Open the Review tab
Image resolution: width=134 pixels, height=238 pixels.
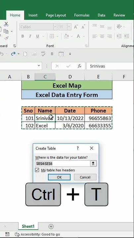pyautogui.click(x=119, y=15)
